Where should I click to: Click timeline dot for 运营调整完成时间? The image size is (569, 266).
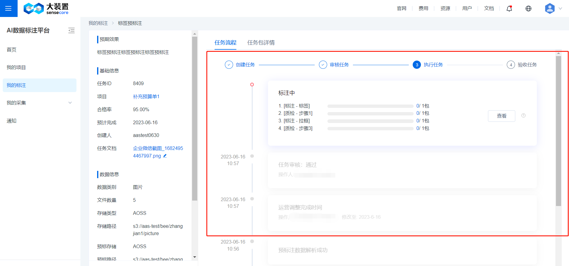click(252, 199)
